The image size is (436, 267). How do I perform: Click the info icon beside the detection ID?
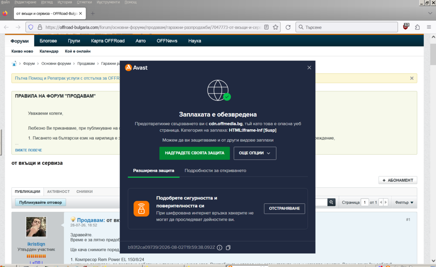(220, 247)
